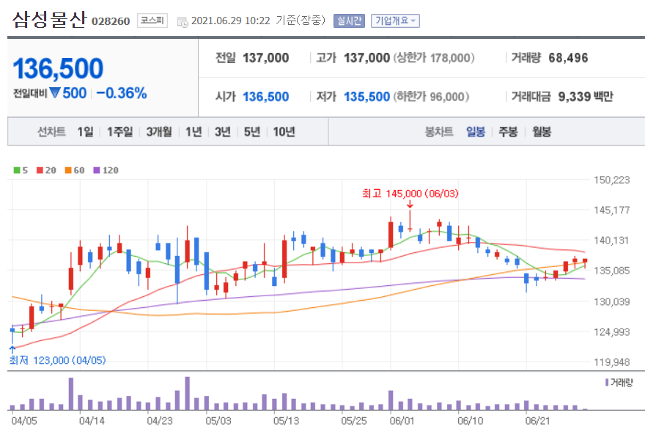Click the calendar clock icon beside the date

click(183, 22)
